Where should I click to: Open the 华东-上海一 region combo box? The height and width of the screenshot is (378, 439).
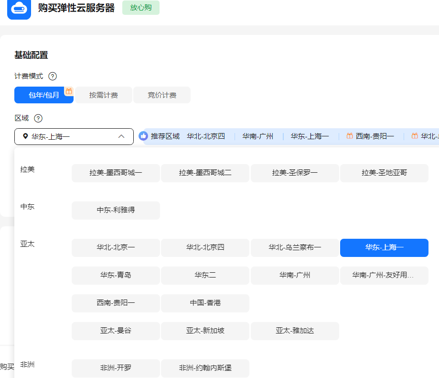tap(74, 136)
